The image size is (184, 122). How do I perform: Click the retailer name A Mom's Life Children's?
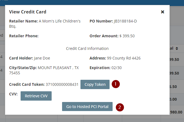point(60,21)
